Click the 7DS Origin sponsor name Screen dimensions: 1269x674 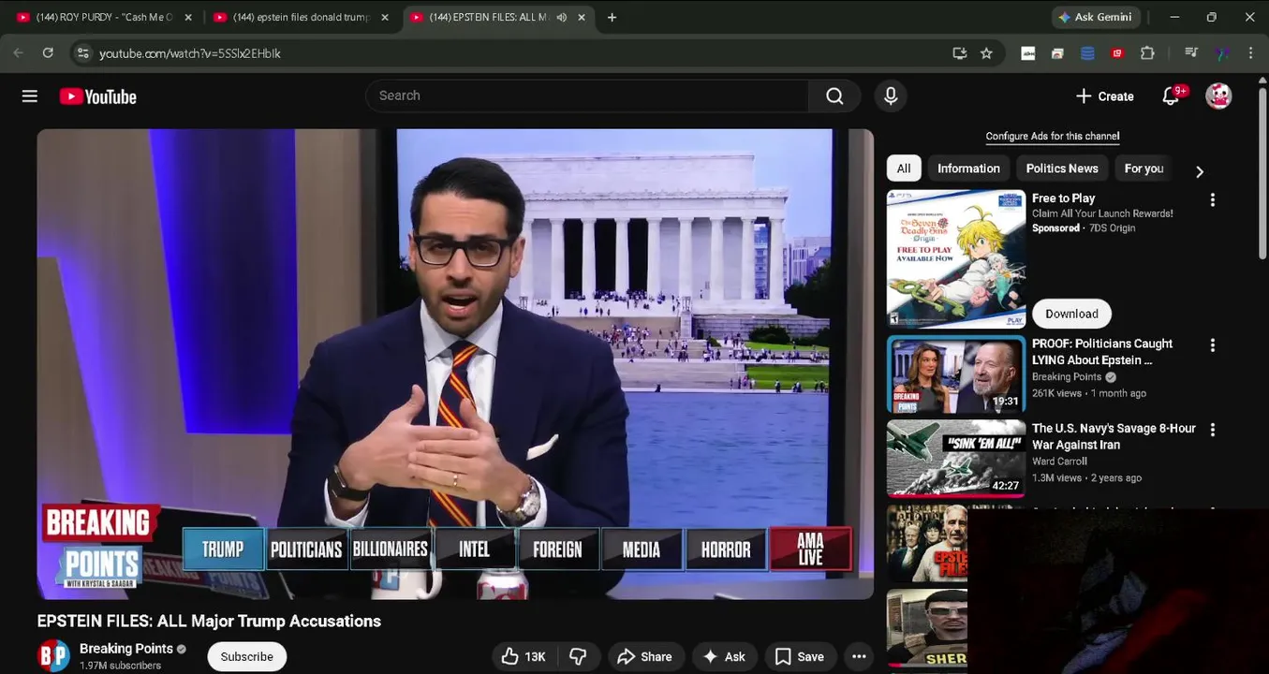tap(1113, 228)
